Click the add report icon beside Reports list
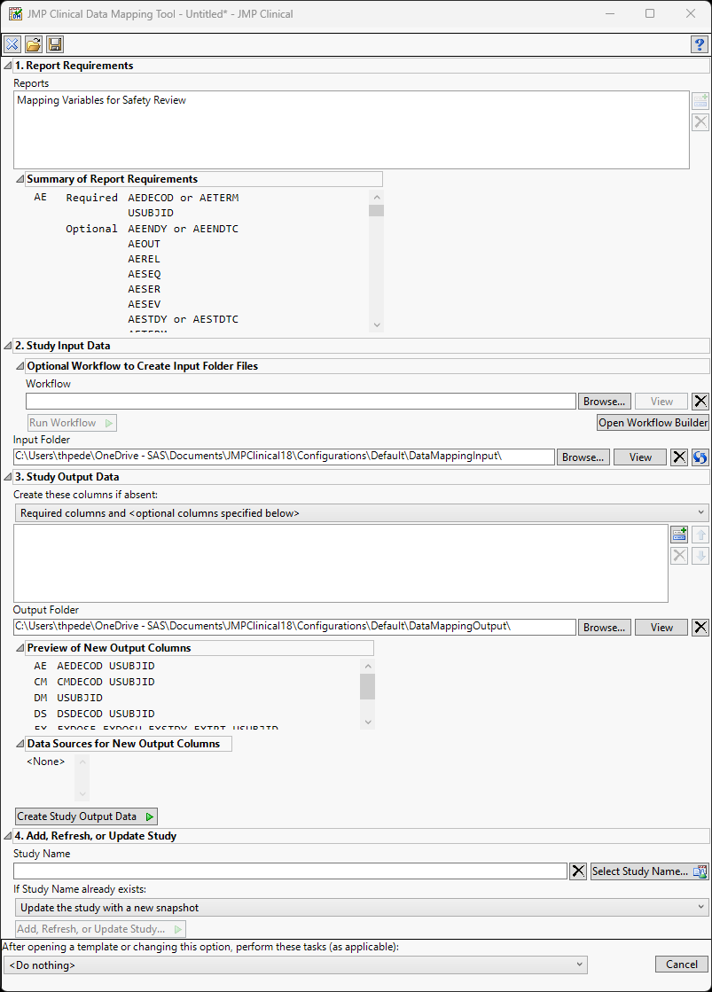 point(700,100)
